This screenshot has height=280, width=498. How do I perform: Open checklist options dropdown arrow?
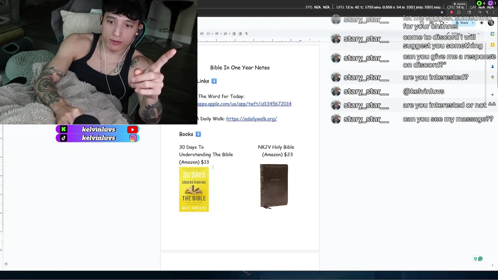tap(212, 33)
